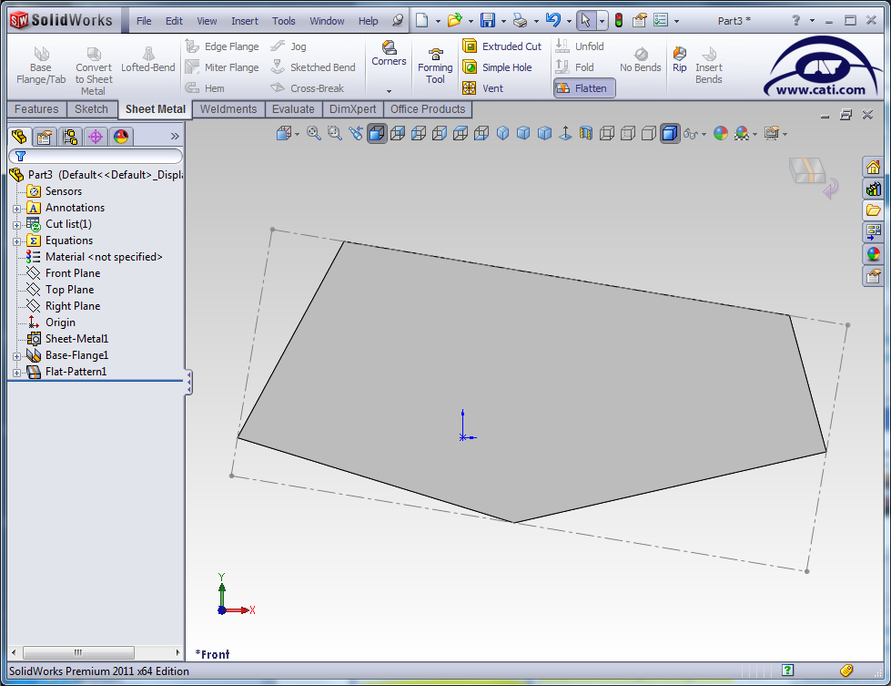Select the Lofted-Bend tool
Viewport: 891px width, 686px height.
[x=148, y=60]
